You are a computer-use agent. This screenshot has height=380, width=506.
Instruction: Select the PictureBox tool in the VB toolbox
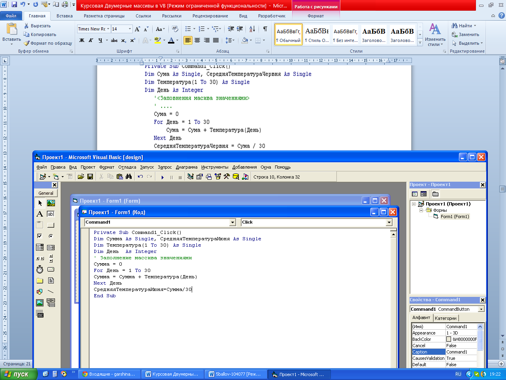(51, 203)
